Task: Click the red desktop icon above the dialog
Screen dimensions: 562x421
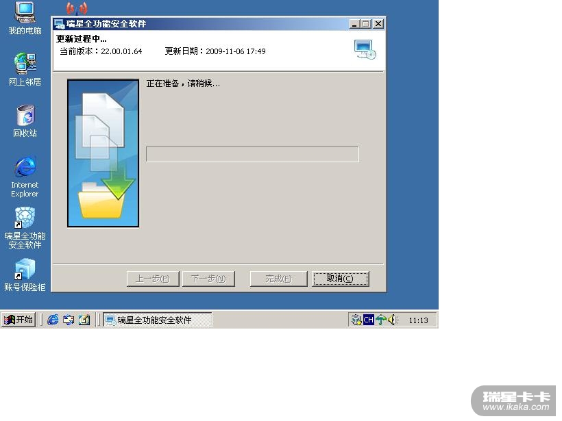Action: [x=76, y=8]
